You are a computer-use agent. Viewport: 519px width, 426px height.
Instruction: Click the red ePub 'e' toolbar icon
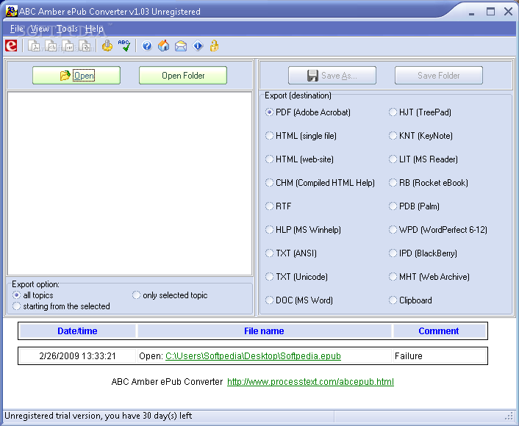pyautogui.click(x=11, y=46)
